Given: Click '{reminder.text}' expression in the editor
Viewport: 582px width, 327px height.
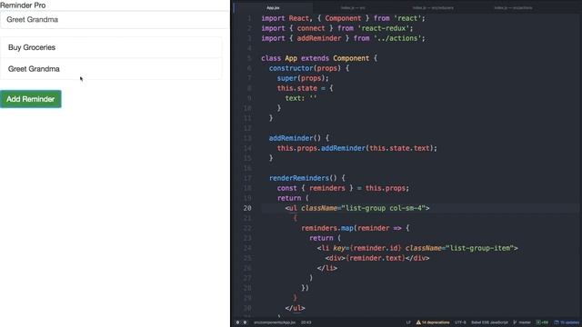Looking at the screenshot, I should click(x=376, y=258).
